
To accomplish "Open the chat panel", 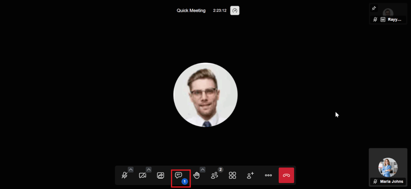I will [x=179, y=175].
